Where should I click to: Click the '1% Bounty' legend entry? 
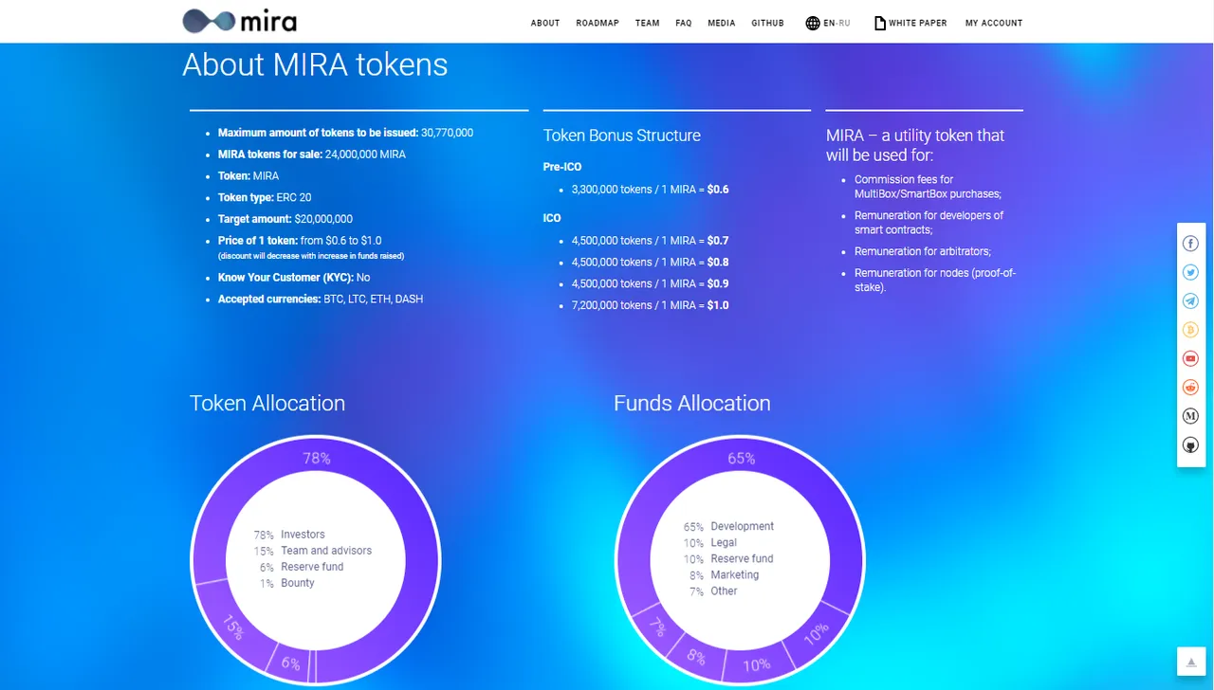[286, 583]
